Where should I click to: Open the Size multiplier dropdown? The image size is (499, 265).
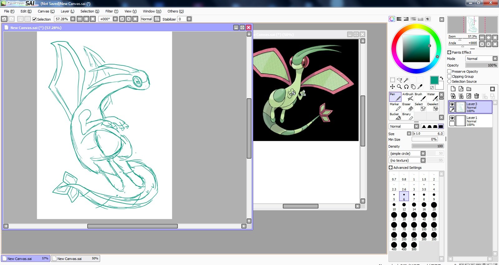tap(409, 134)
